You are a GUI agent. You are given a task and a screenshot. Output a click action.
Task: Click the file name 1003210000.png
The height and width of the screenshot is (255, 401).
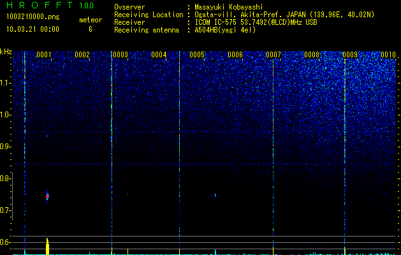33,17
